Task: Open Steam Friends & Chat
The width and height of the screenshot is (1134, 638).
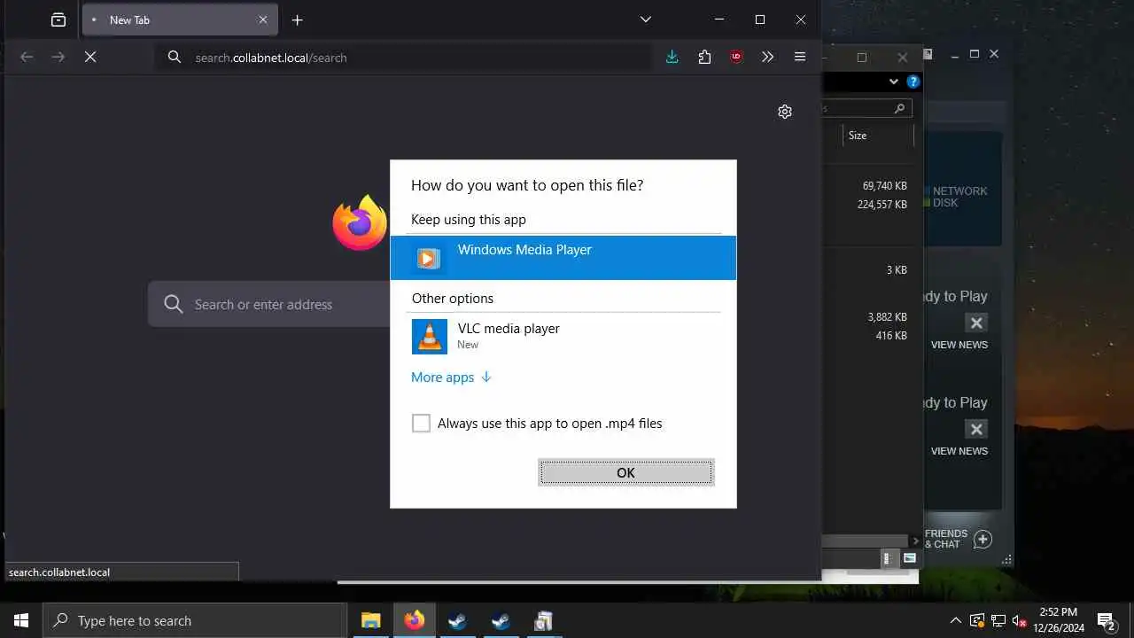Action: tap(946, 539)
